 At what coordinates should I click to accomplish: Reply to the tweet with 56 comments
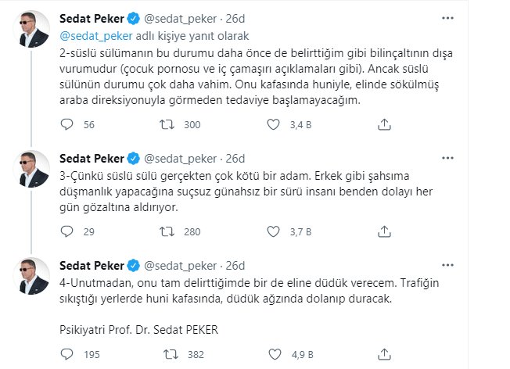click(67, 124)
